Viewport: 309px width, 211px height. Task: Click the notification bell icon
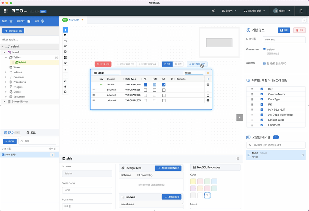[x=301, y=11]
